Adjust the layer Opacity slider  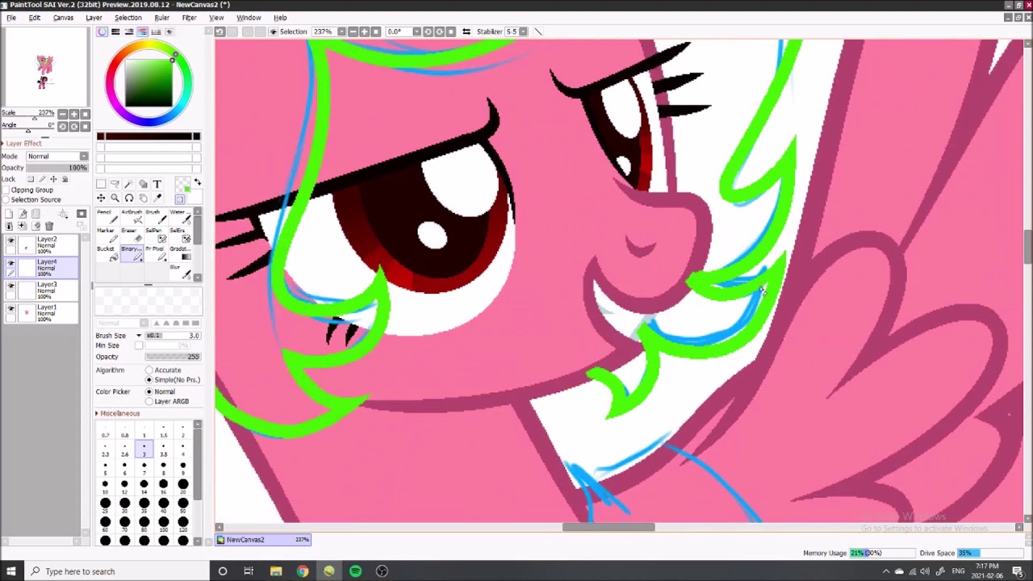click(x=57, y=168)
